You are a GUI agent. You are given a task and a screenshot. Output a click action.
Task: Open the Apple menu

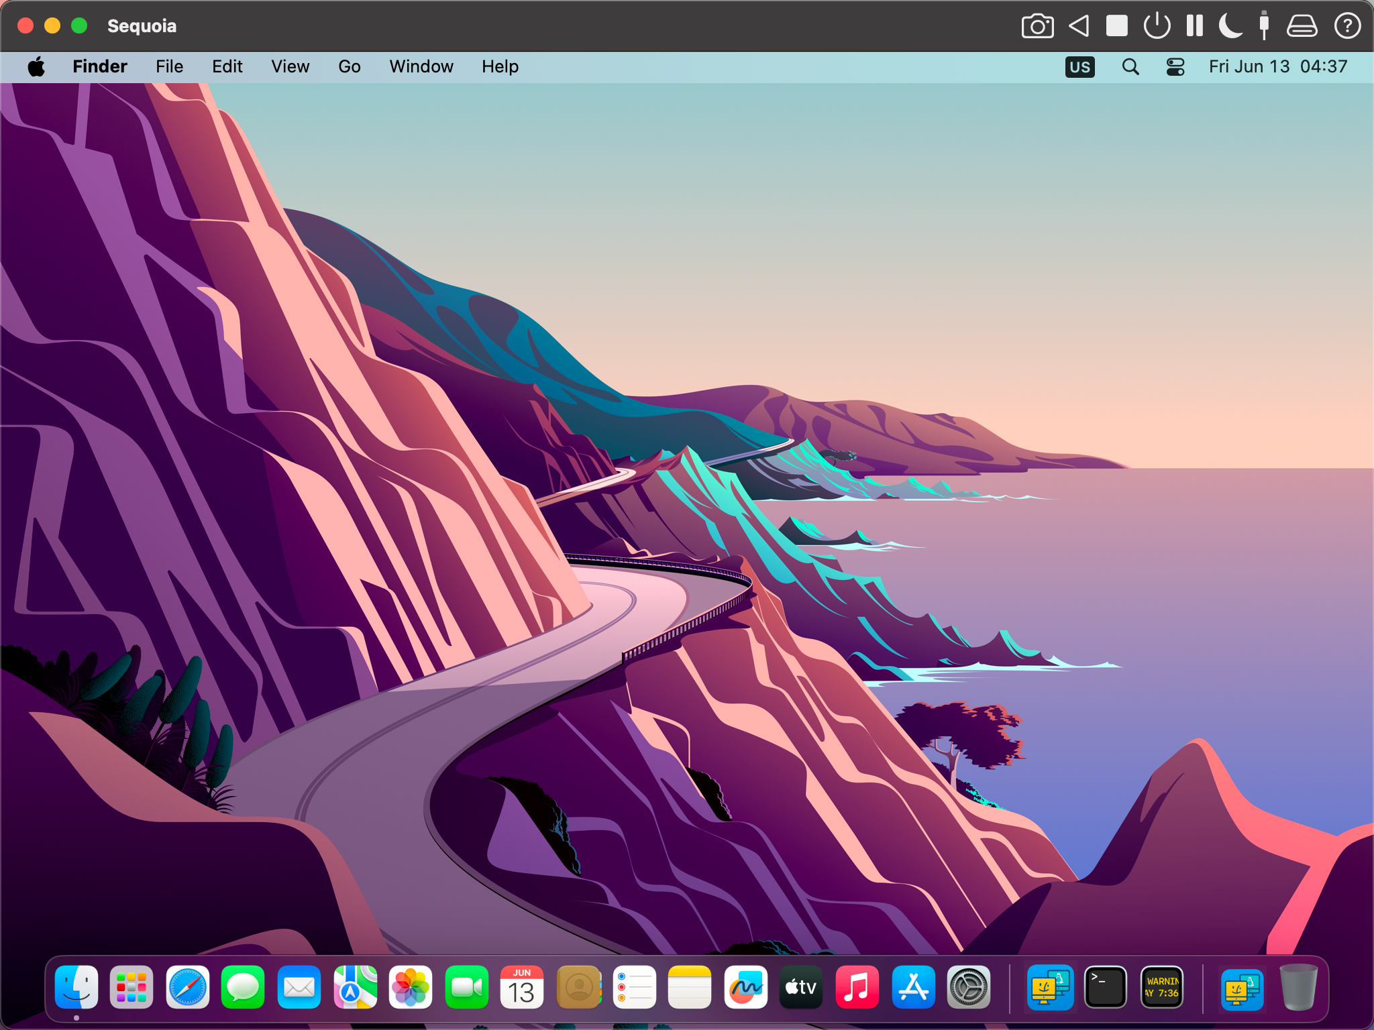point(36,66)
